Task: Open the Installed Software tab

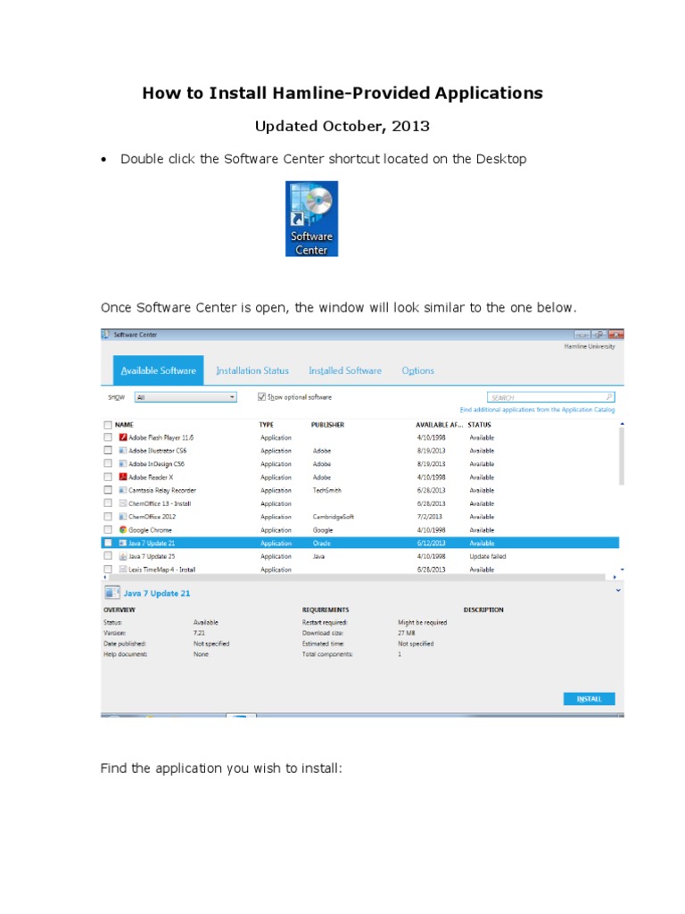Action: (345, 370)
